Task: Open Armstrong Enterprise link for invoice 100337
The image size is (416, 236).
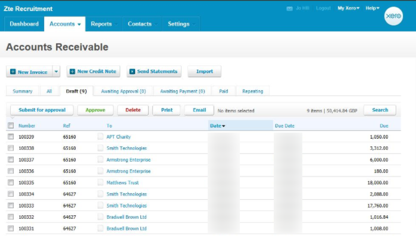Action: (x=129, y=160)
